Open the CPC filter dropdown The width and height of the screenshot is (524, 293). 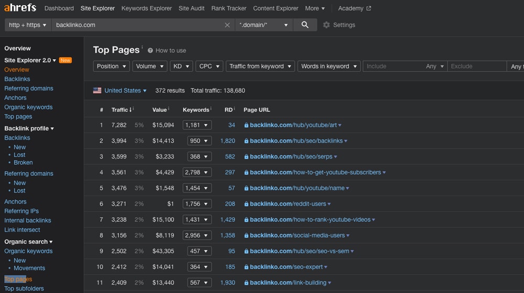209,66
